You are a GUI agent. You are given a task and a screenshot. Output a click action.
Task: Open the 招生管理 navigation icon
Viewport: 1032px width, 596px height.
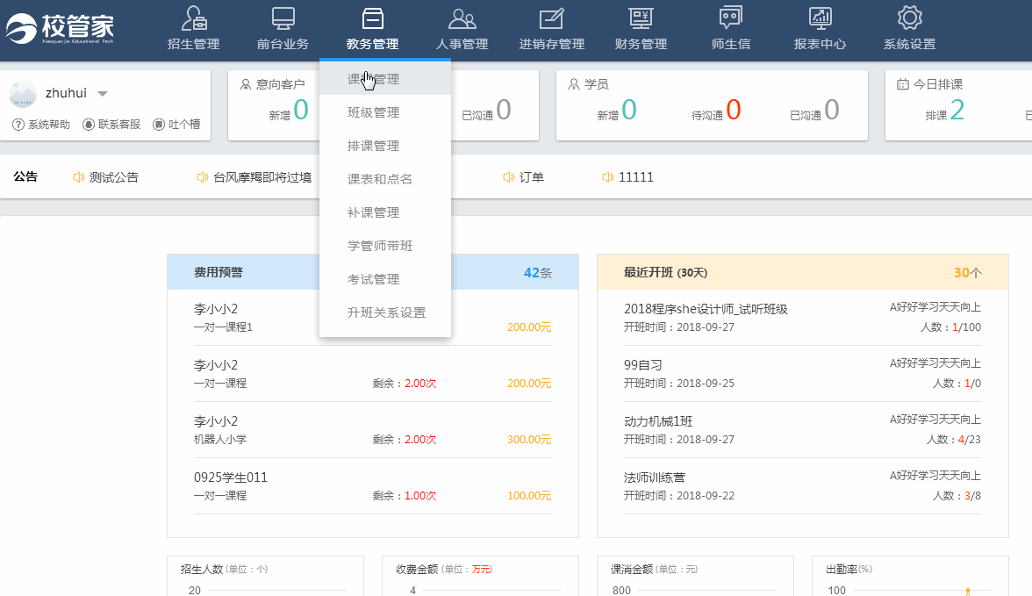(x=194, y=18)
